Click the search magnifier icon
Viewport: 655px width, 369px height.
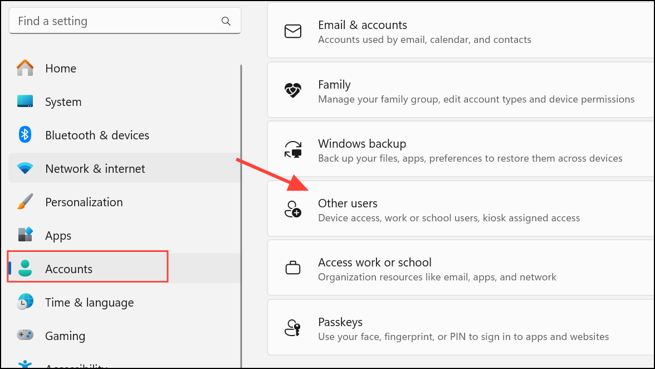[x=226, y=21]
